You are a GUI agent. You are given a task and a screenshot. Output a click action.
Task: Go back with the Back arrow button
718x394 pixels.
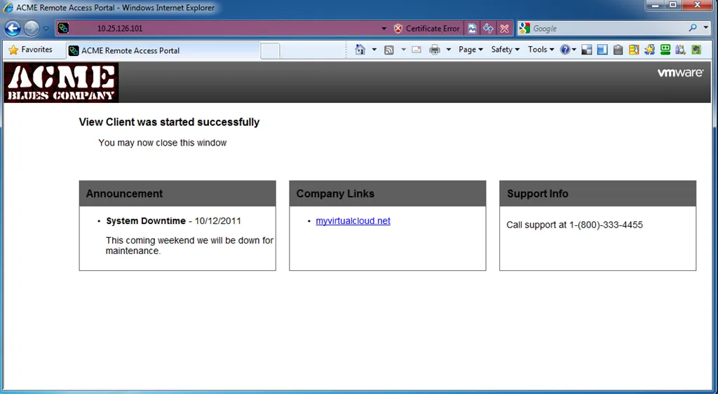[13, 28]
